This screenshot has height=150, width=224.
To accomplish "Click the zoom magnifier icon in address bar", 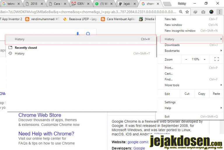I will coord(181,12).
